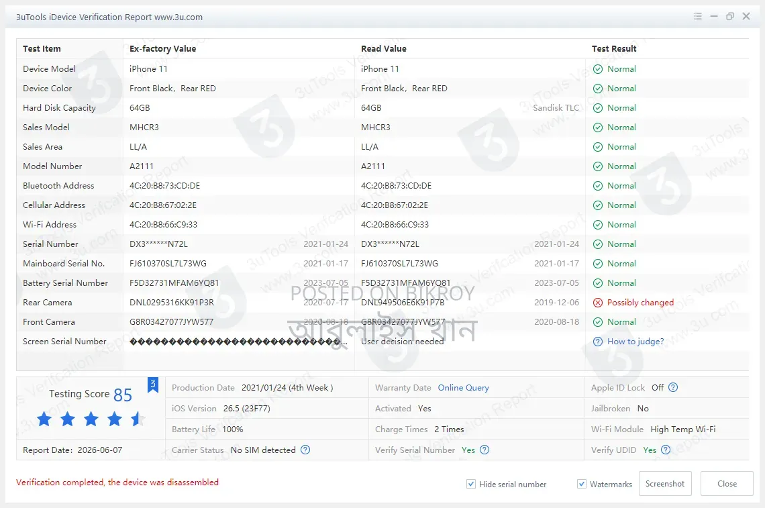Click the Read Value column header
The height and width of the screenshot is (508, 765).
point(383,49)
